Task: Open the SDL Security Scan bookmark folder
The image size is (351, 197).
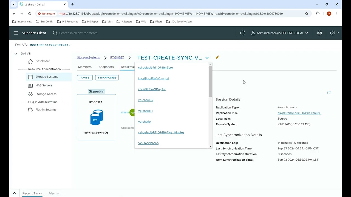Action: (x=179, y=22)
